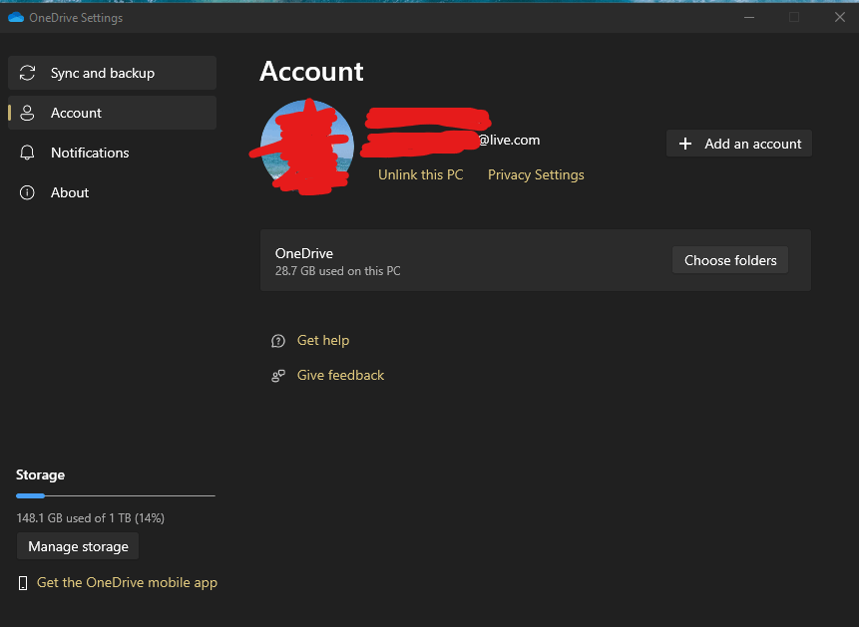Click the 148.1 GB used of 1 TB text
The height and width of the screenshot is (627, 859).
[91, 518]
